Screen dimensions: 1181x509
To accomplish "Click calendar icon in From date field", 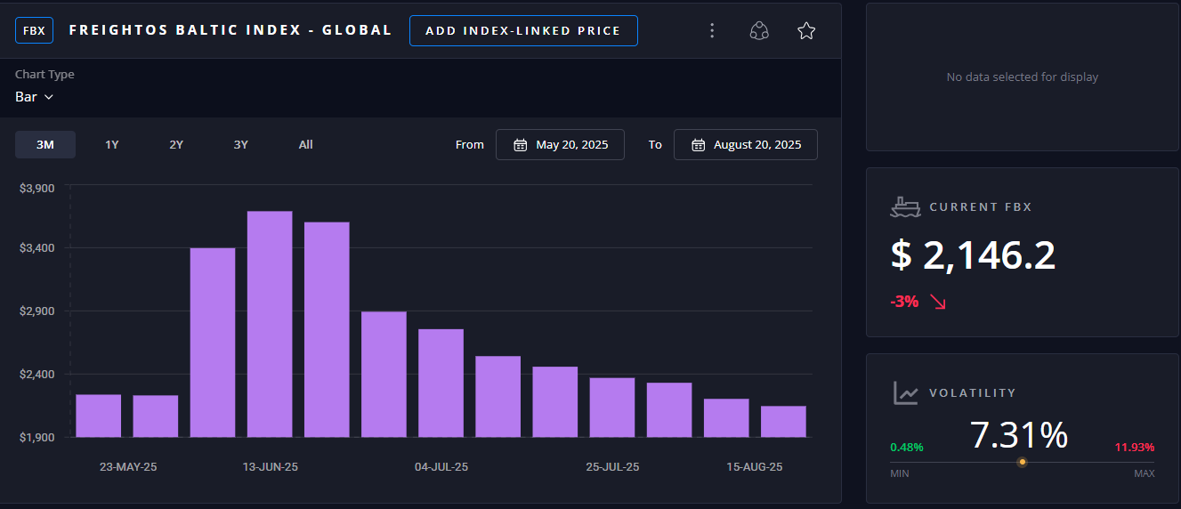I will coord(521,145).
